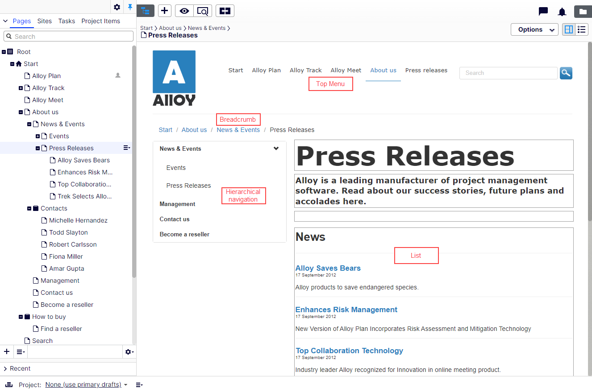This screenshot has width=592, height=392.
Task: Collapse the Root node
Action: click(4, 52)
